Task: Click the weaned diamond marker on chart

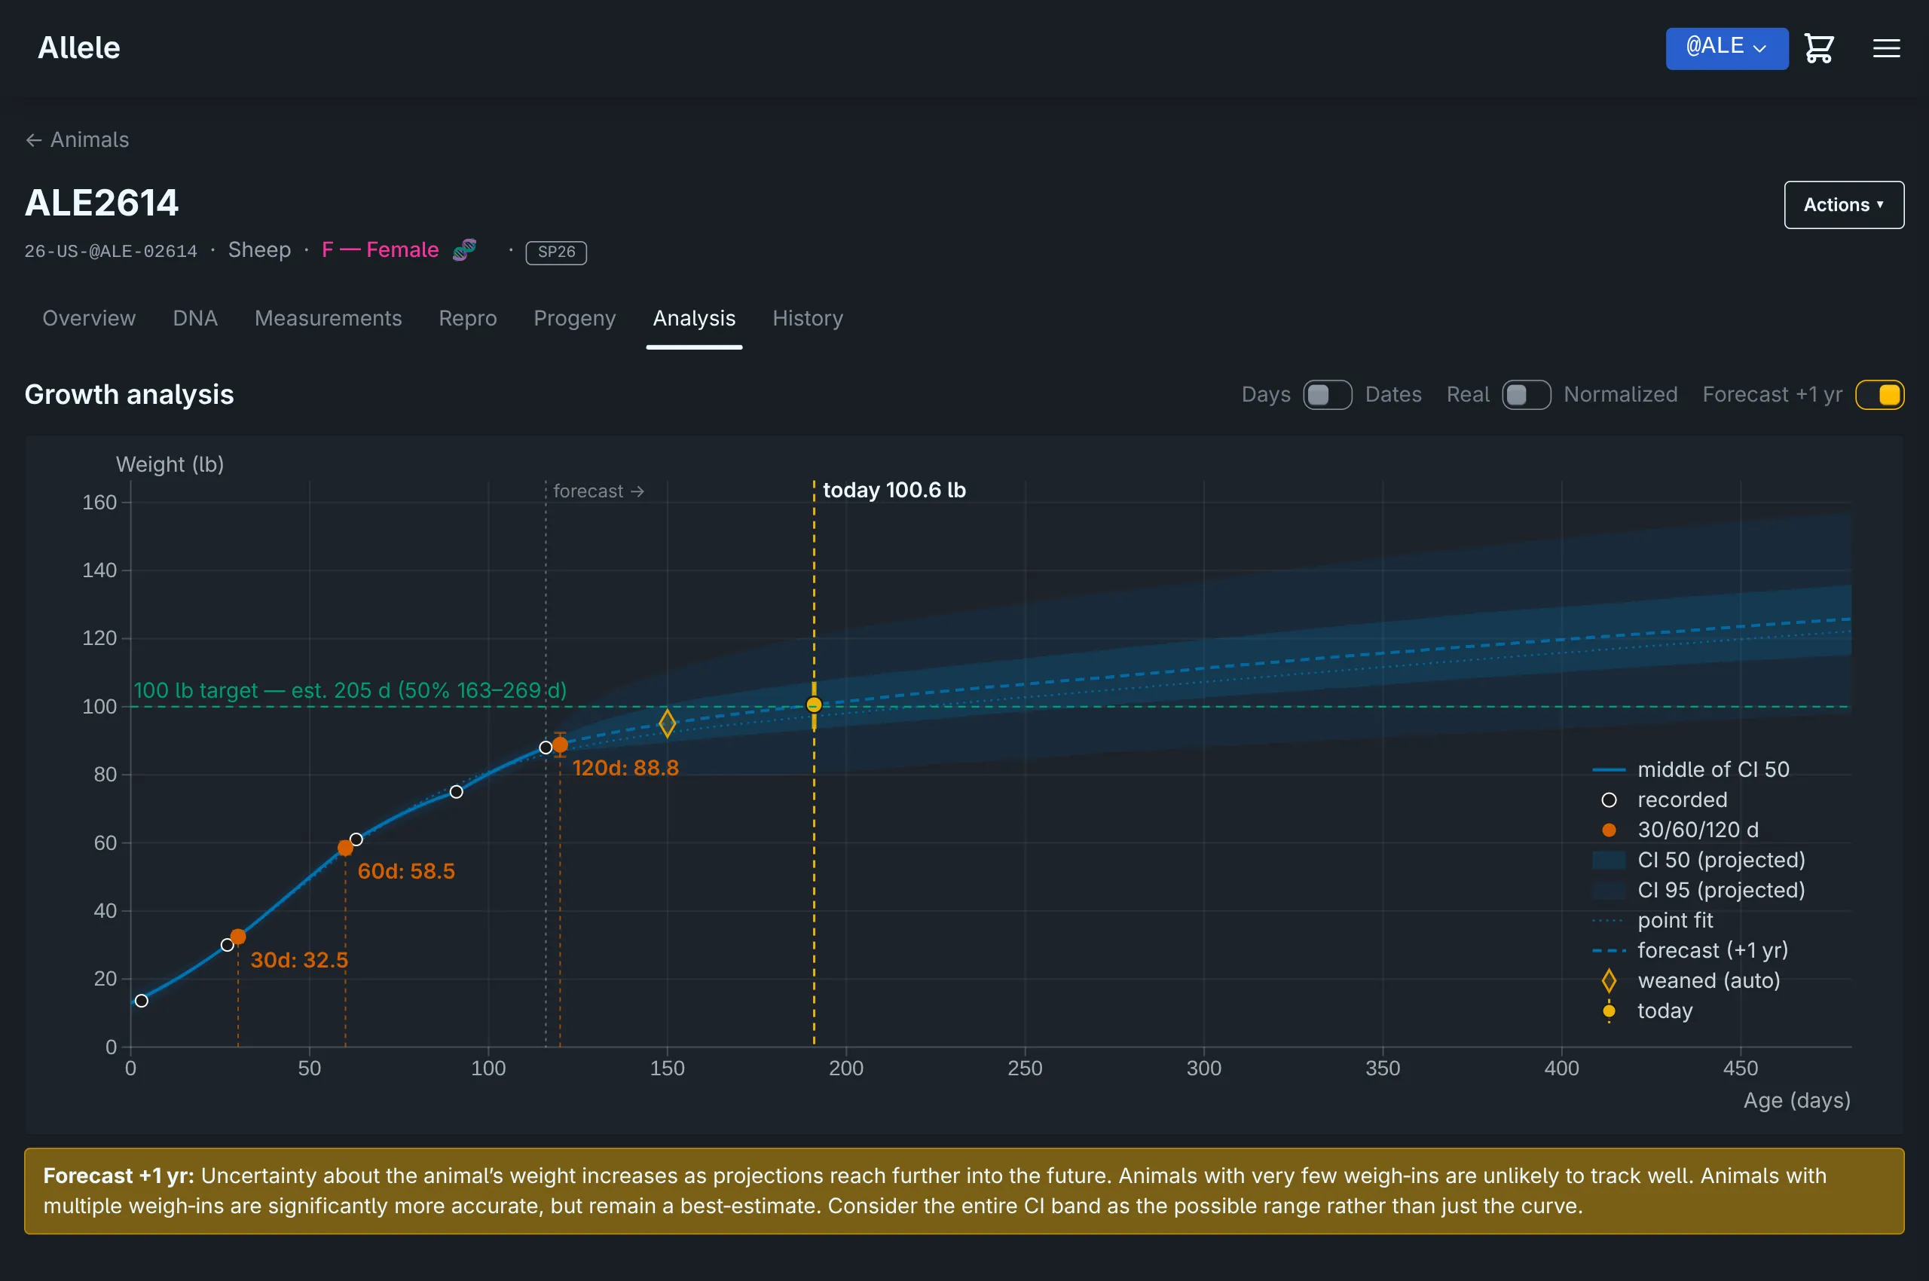Action: click(668, 723)
